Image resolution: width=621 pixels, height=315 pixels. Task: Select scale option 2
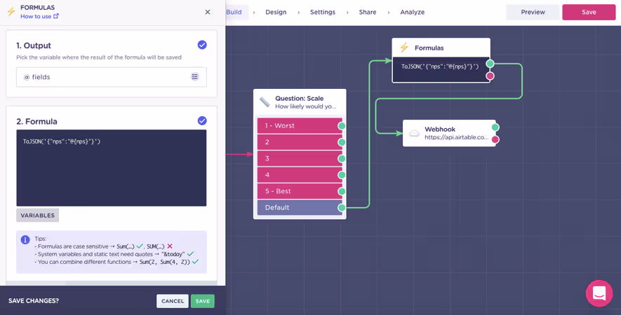[300, 142]
